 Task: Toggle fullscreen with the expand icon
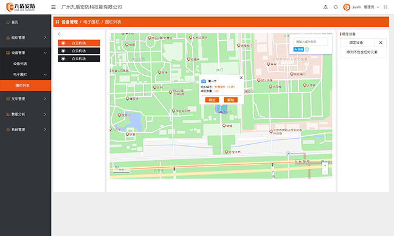(x=385, y=7)
